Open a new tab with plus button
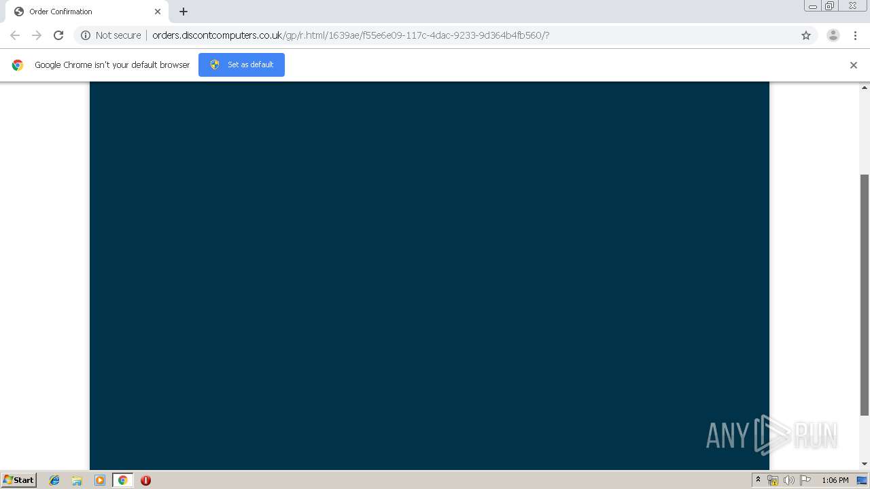Image resolution: width=870 pixels, height=489 pixels. [x=184, y=12]
